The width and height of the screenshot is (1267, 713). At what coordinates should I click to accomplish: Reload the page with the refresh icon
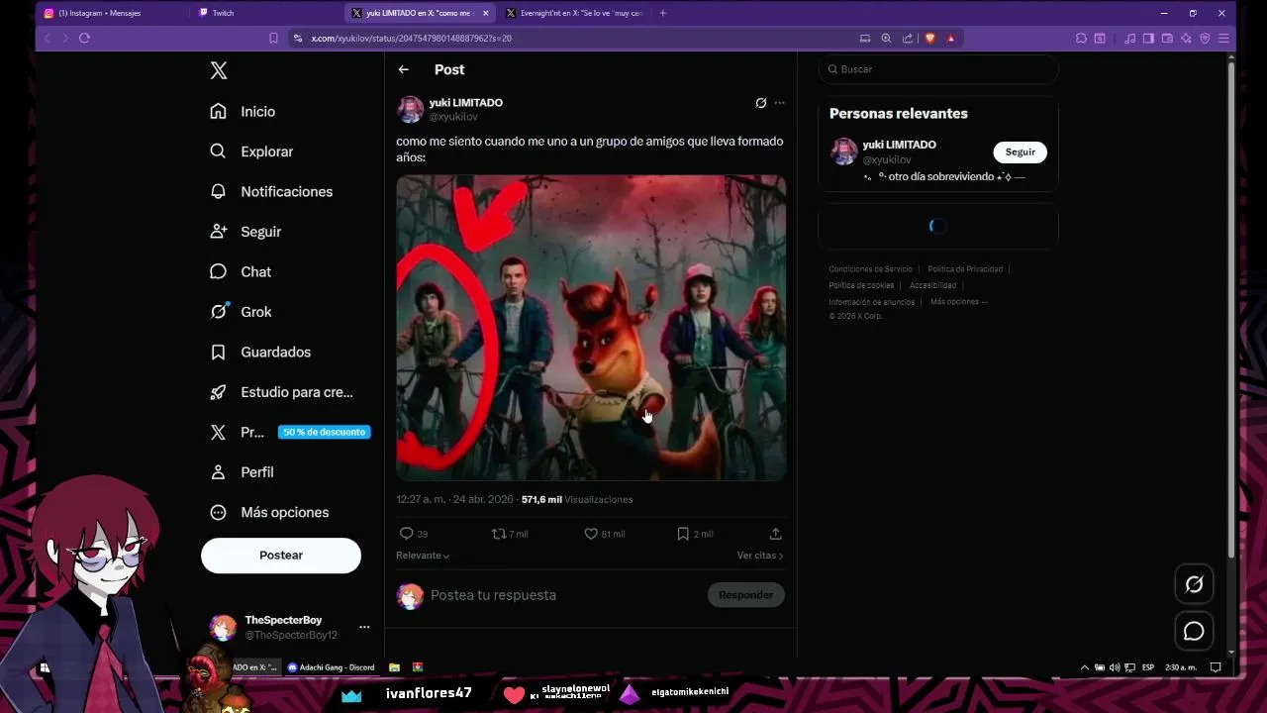pyautogui.click(x=84, y=38)
